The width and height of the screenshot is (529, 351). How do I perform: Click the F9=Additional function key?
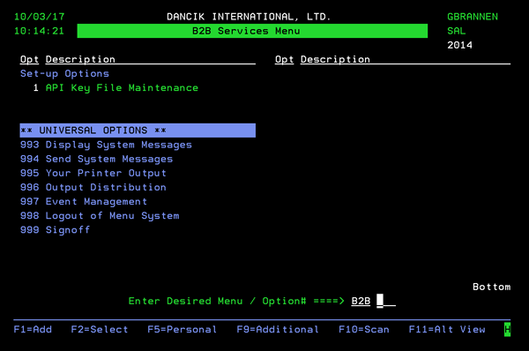(x=278, y=330)
